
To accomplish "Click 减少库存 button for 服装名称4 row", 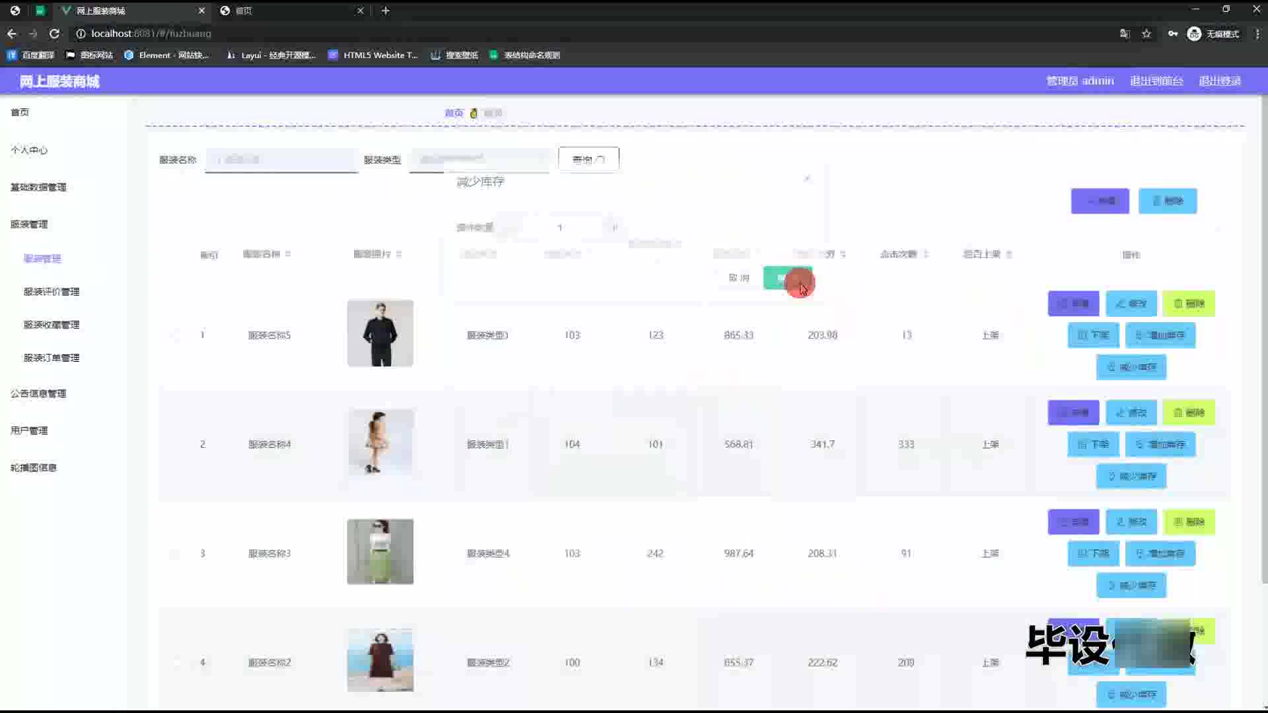I will 1131,476.
